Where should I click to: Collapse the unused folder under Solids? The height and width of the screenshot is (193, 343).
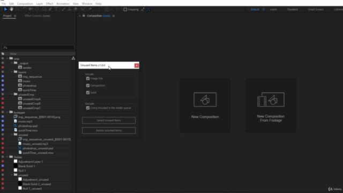click(x=12, y=175)
